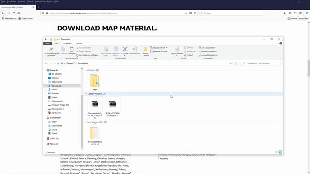Switch to large icons view button in status bar

coord(280,152)
